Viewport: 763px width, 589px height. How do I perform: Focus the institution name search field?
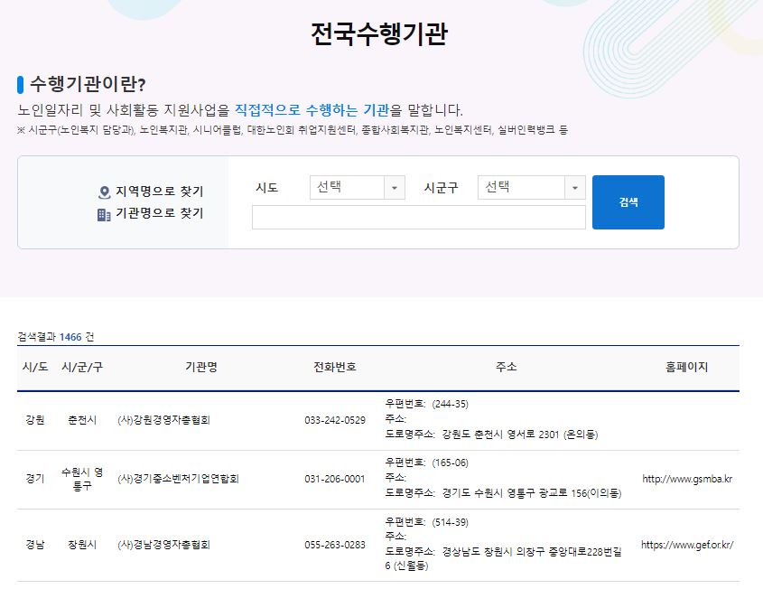click(418, 217)
